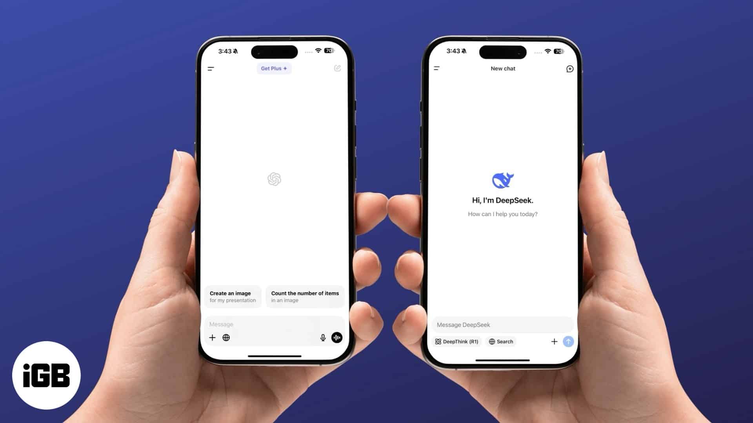753x423 pixels.
Task: Tap the ChatGPT logo icon
Action: tap(274, 179)
